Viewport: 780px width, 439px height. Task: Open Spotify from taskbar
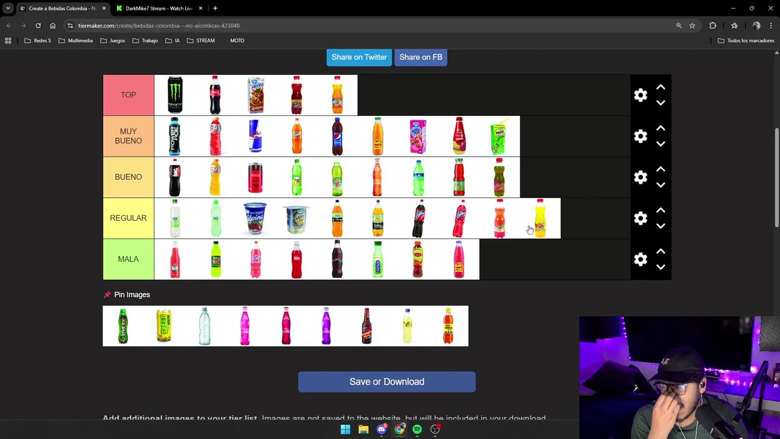pos(417,429)
